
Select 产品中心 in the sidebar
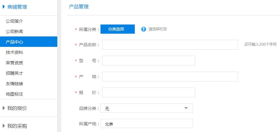click(x=14, y=42)
